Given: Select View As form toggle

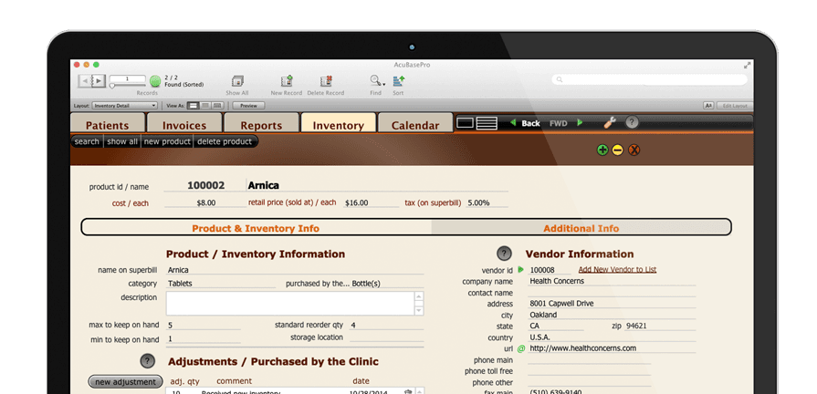Looking at the screenshot, I should (x=193, y=106).
